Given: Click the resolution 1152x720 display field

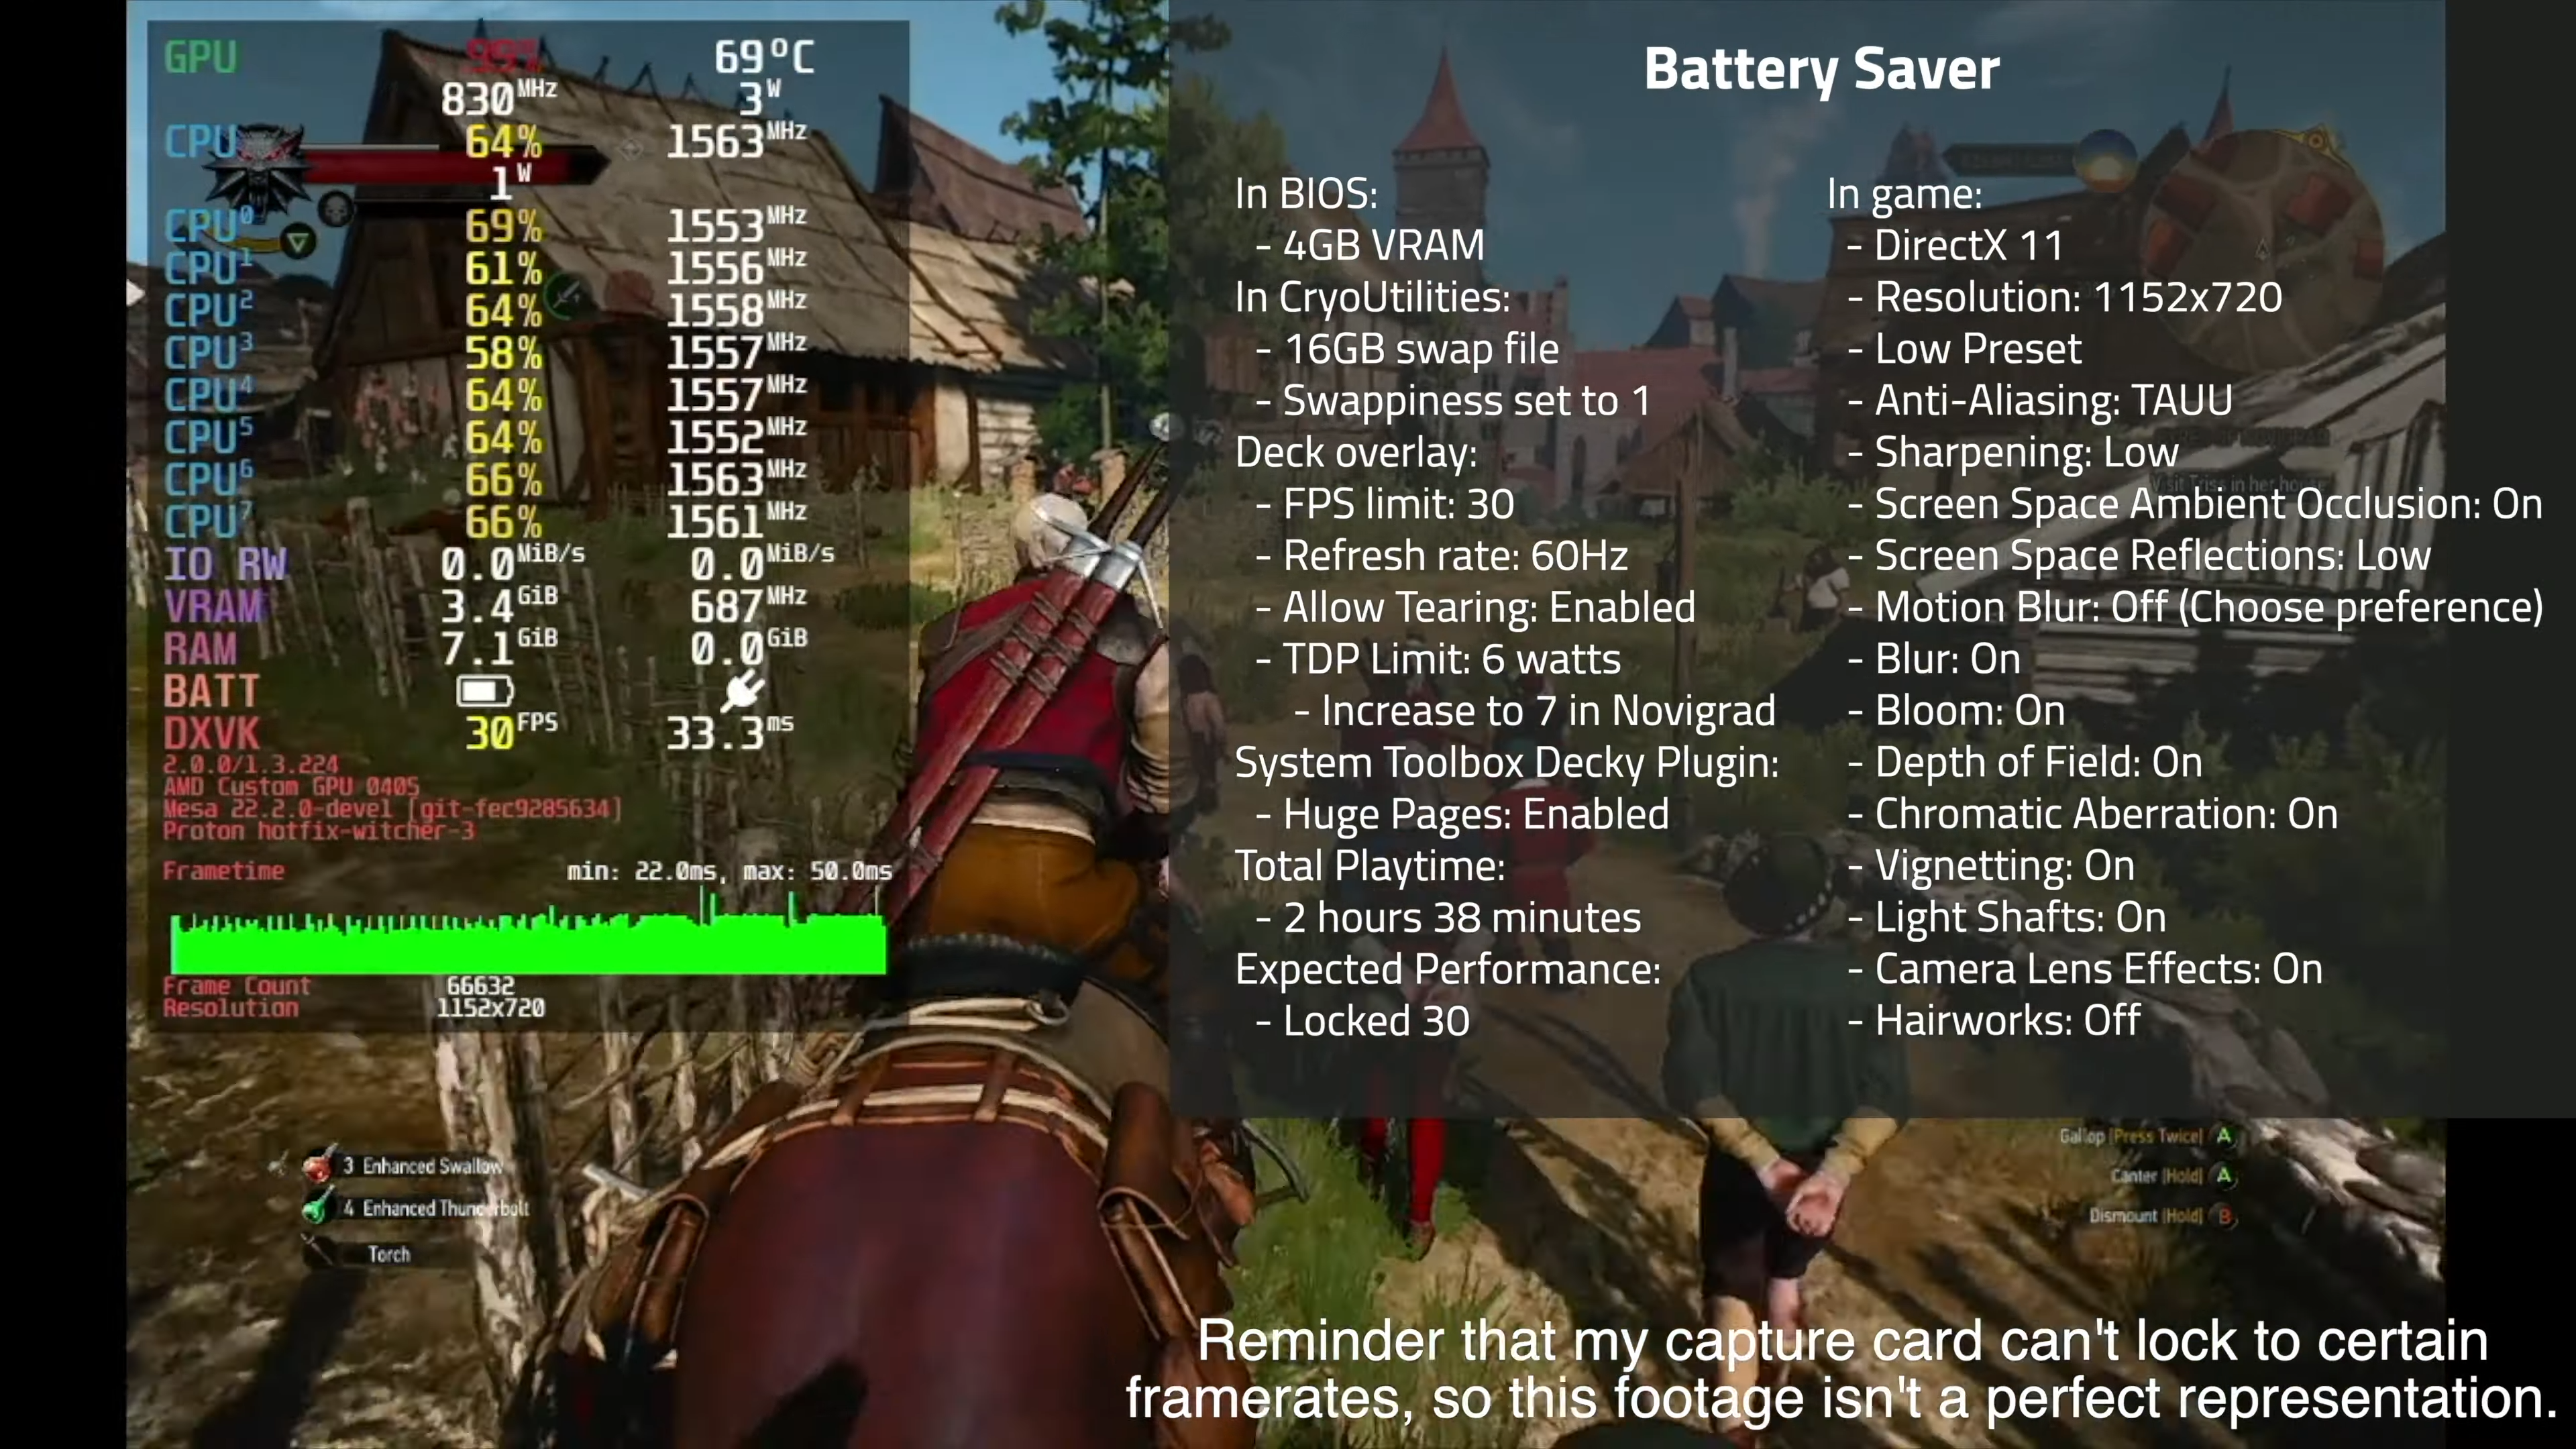Looking at the screenshot, I should (x=490, y=1008).
